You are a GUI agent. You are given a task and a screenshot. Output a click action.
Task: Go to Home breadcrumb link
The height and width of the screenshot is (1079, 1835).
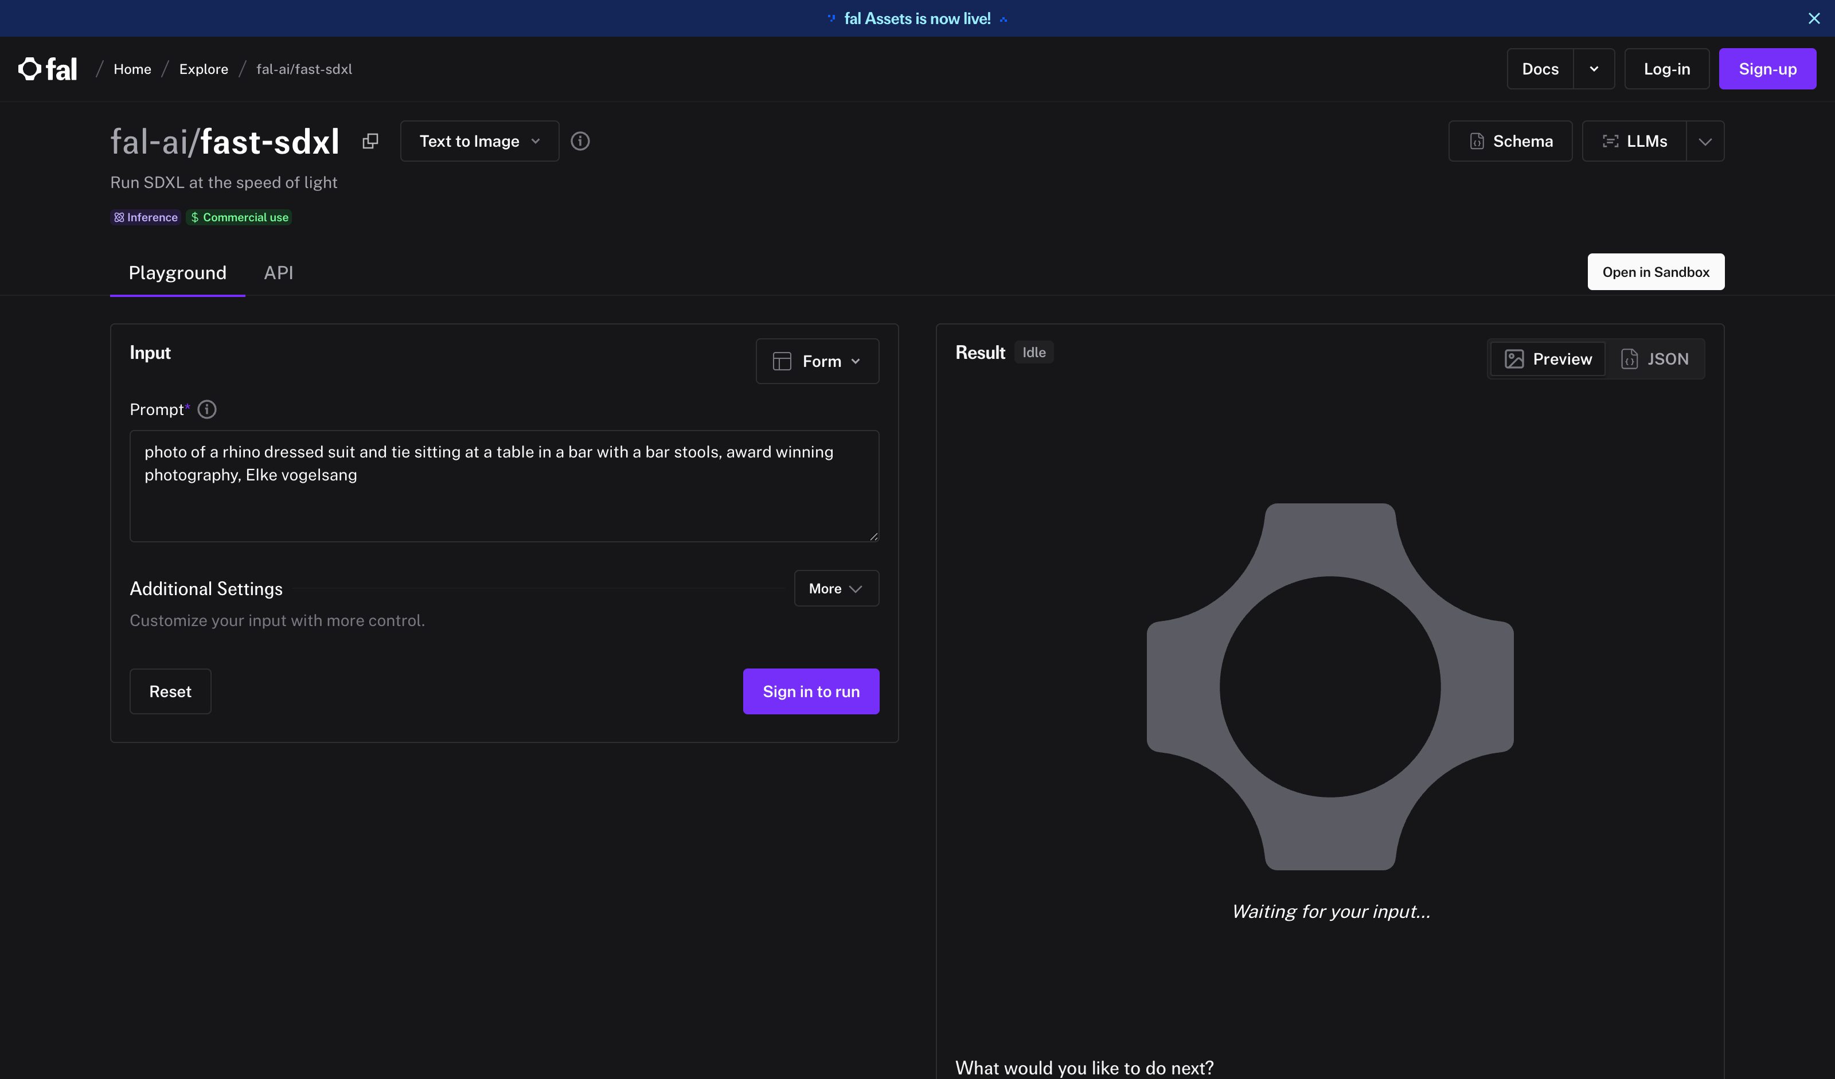tap(132, 69)
